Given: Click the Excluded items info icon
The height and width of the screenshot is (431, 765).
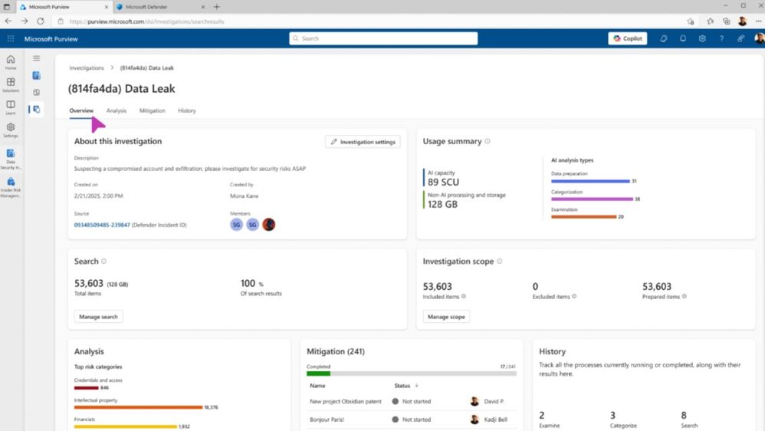Looking at the screenshot, I should click(574, 296).
